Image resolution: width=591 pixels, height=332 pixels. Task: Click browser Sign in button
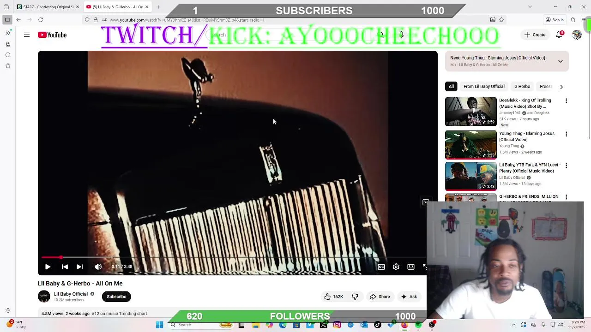555,20
